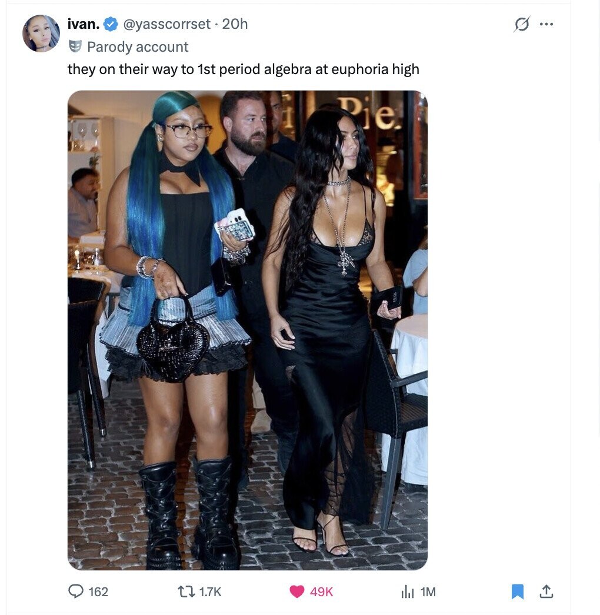
Task: Click the blue verified checkmark badge
Action: pyautogui.click(x=111, y=24)
